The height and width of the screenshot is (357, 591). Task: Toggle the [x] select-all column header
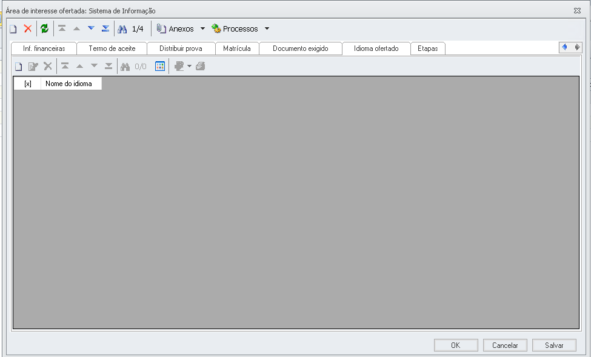(27, 84)
